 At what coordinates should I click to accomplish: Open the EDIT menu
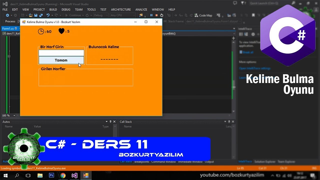tap(15, 9)
